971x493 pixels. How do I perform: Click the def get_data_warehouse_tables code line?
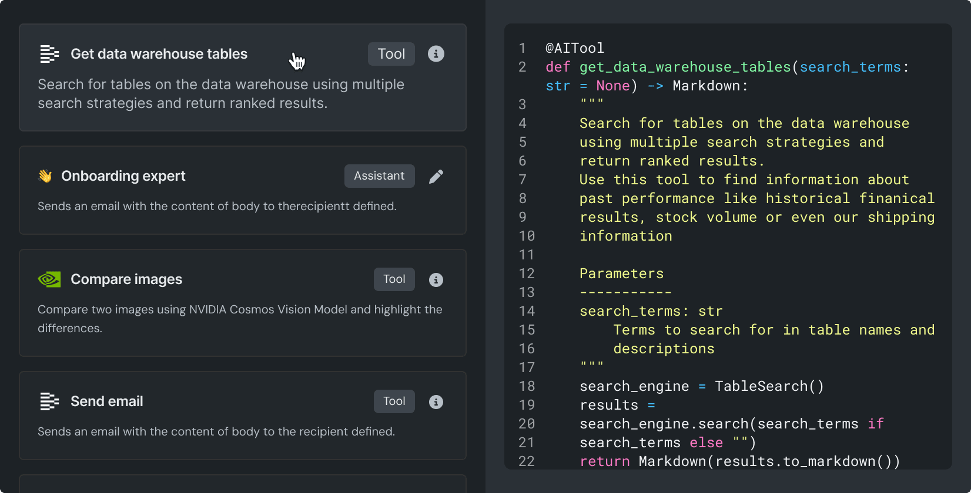tap(727, 67)
